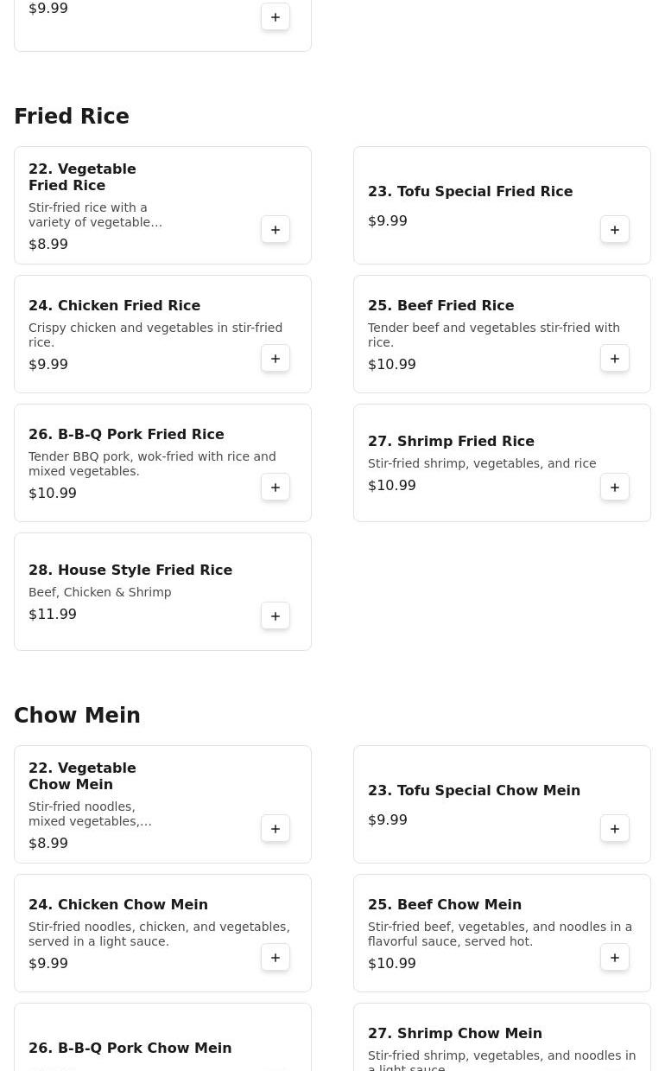Open 28. House Style Fried Rice details
The height and width of the screenshot is (1071, 665).
[130, 571]
